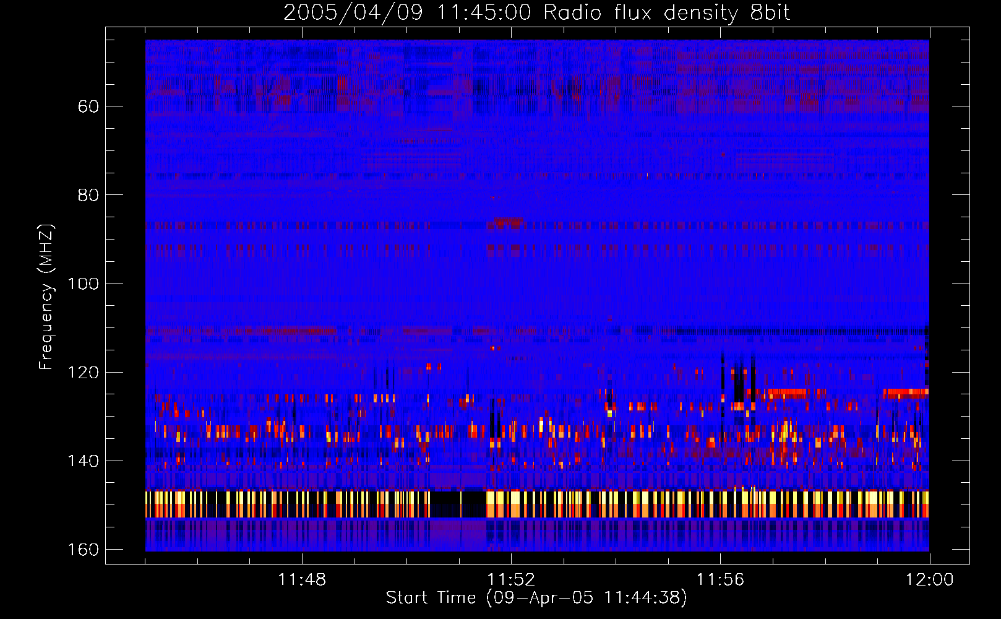Click the red burst near 86 MHz at 11:52
The height and width of the screenshot is (619, 1001).
click(509, 220)
